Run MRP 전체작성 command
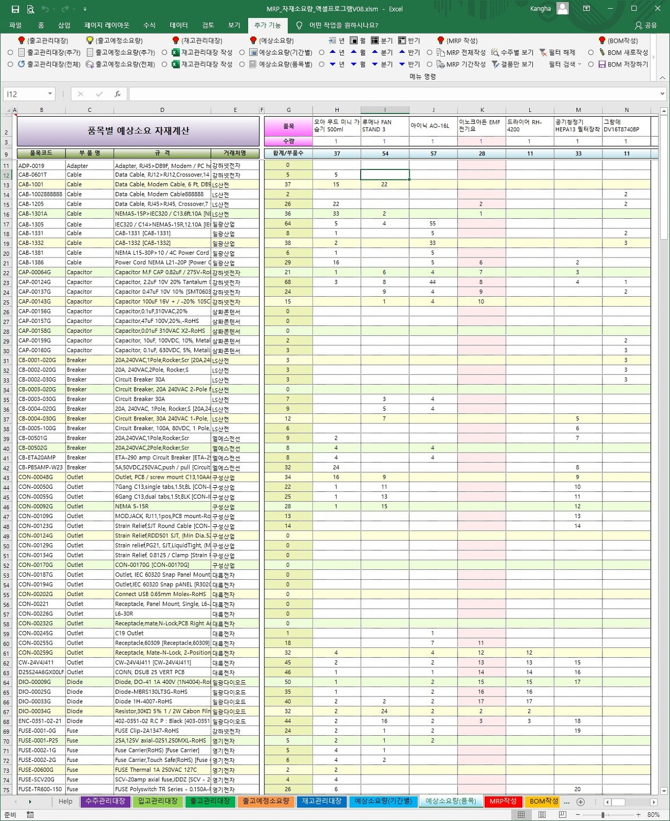 pyautogui.click(x=461, y=52)
